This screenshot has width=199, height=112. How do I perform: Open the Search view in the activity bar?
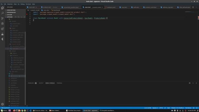2,13
